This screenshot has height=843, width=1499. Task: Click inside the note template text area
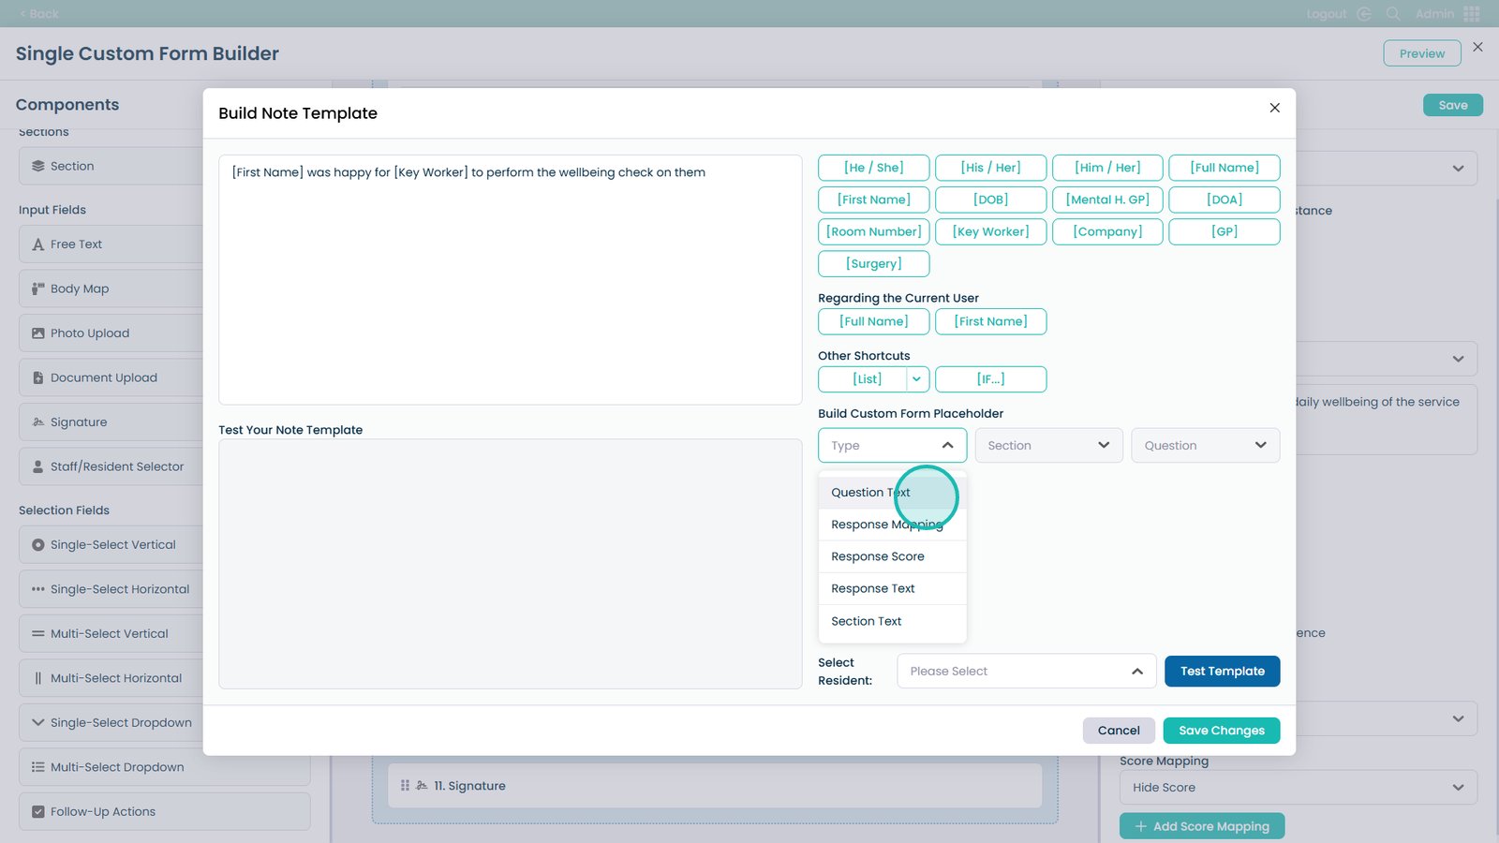point(510,281)
